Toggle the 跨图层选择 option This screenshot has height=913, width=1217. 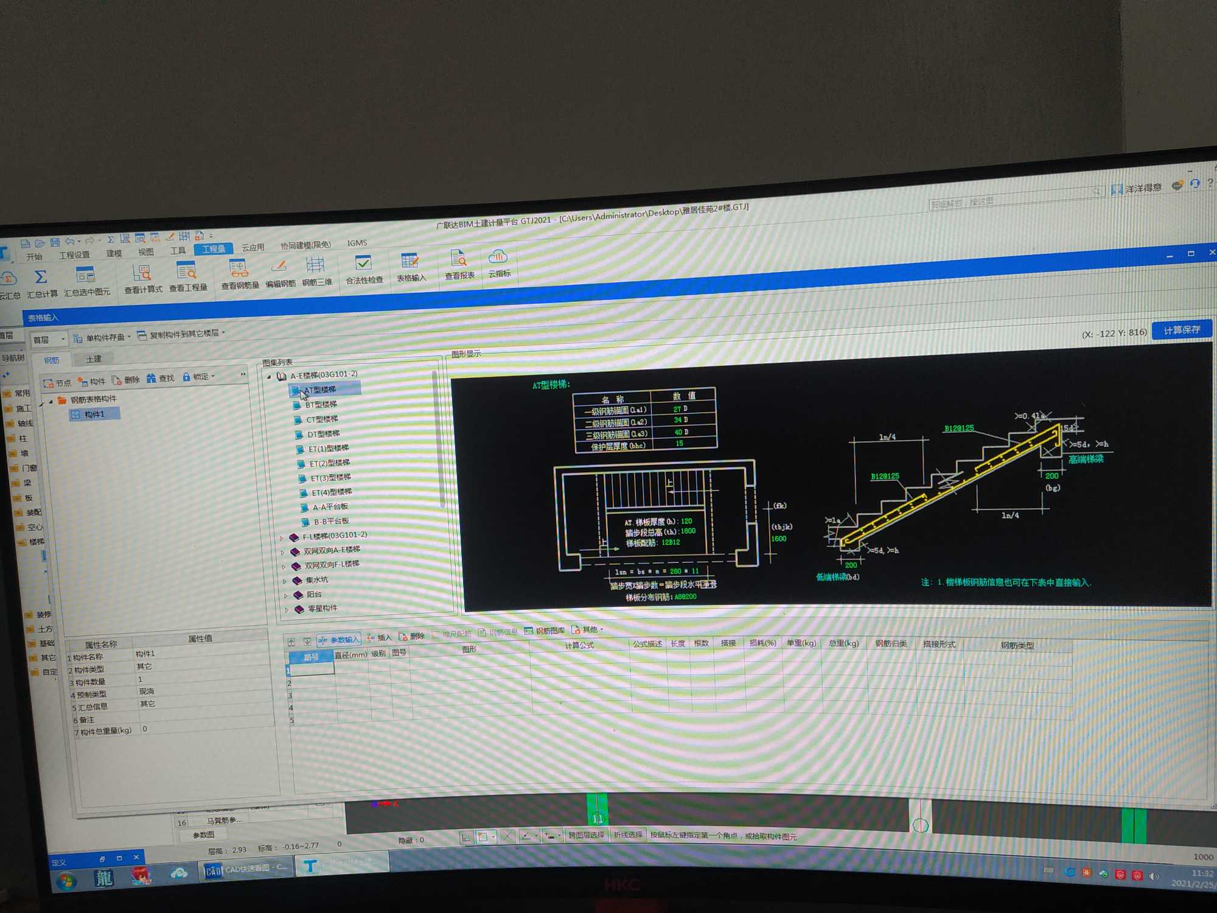[586, 835]
